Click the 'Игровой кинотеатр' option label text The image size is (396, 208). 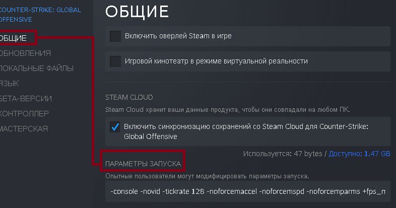coord(217,61)
